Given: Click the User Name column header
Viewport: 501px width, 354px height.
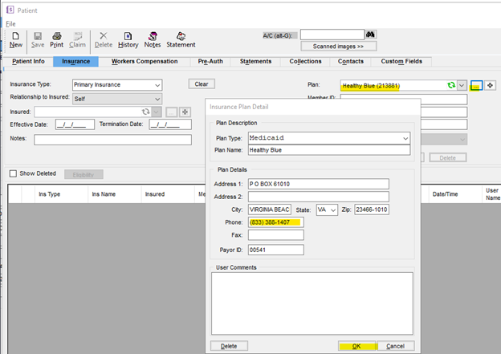Looking at the screenshot, I should coord(492,194).
